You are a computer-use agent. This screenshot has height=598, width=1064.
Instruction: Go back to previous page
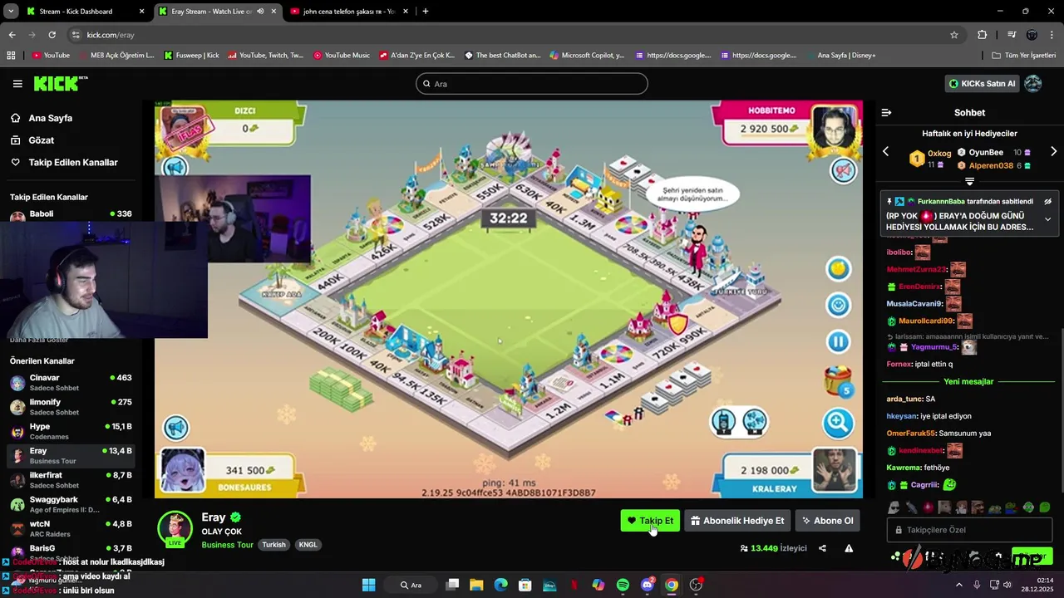coord(12,35)
